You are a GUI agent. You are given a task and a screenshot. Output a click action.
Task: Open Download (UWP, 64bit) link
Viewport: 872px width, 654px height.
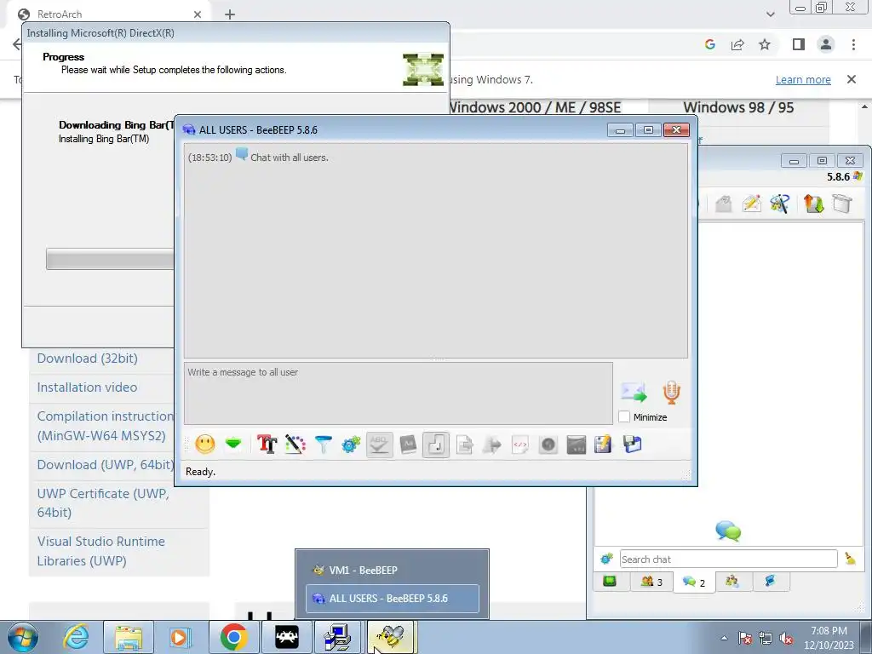[106, 464]
